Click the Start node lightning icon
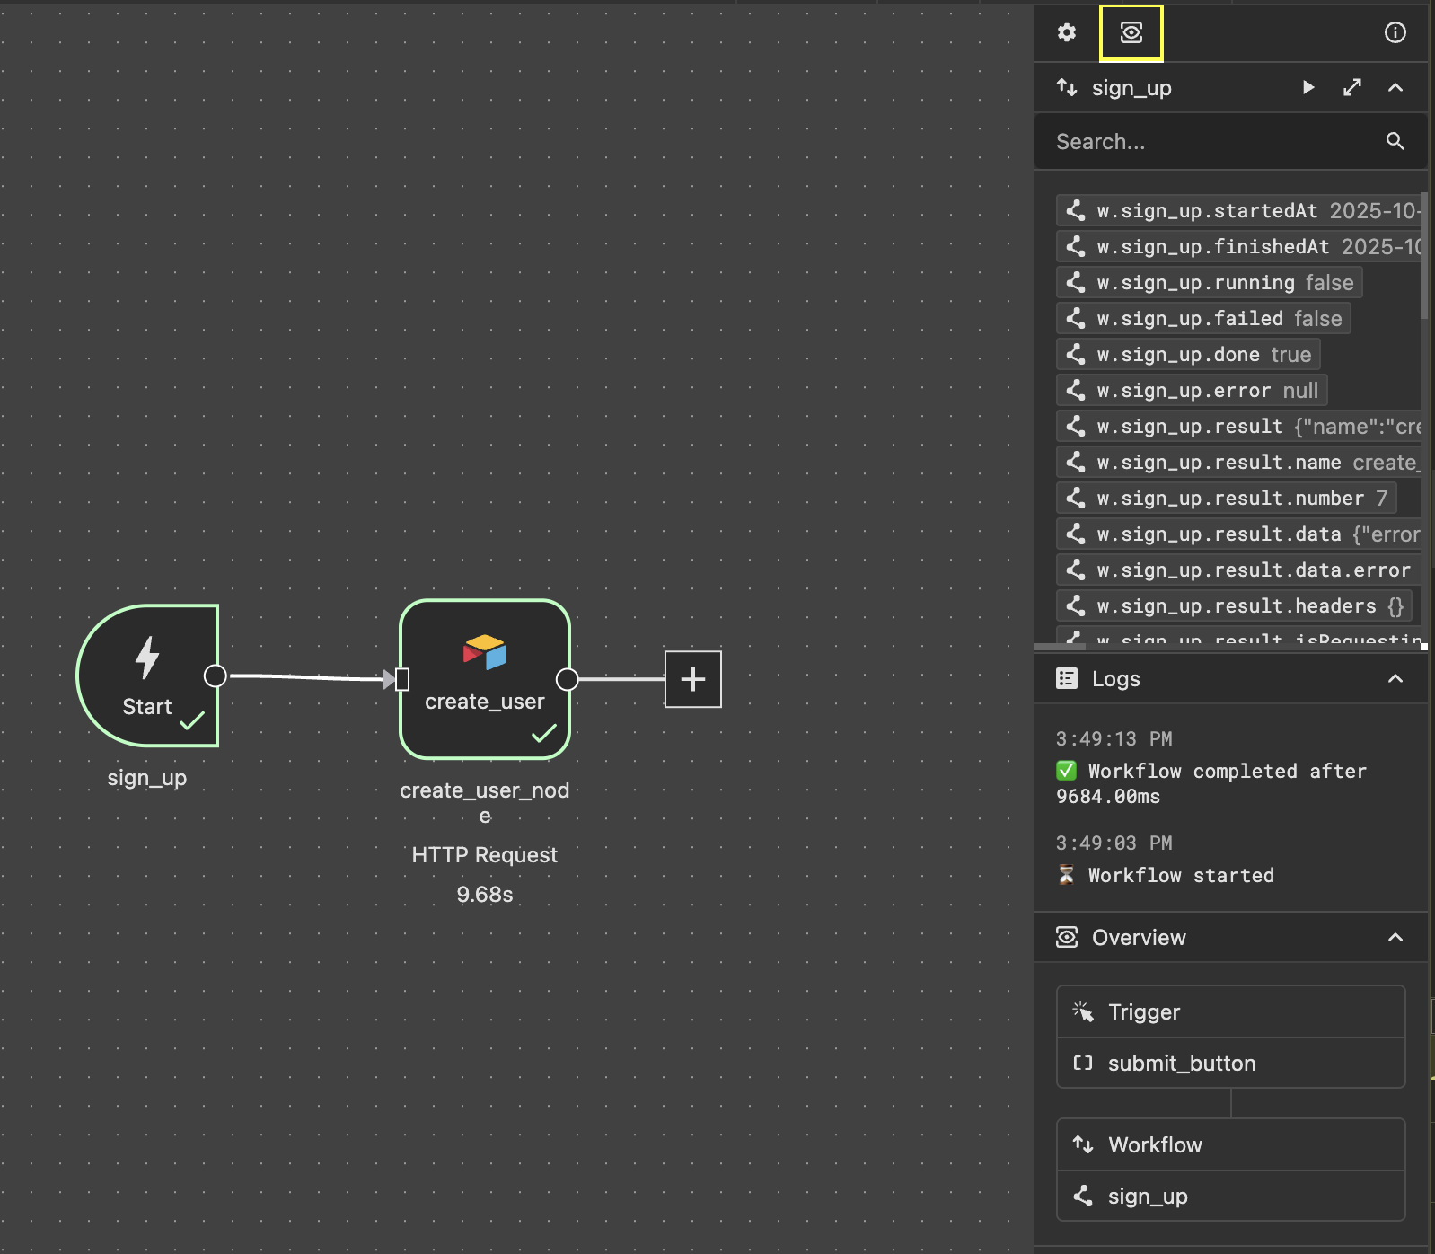1435x1254 pixels. [x=147, y=657]
